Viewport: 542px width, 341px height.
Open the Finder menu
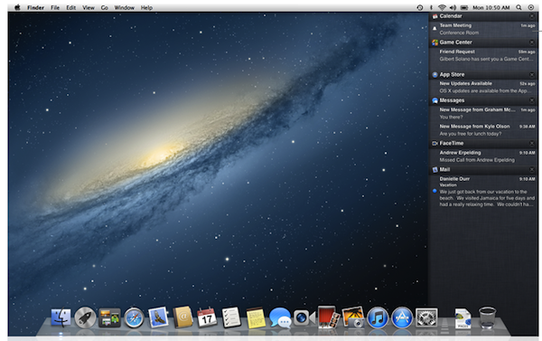point(35,7)
